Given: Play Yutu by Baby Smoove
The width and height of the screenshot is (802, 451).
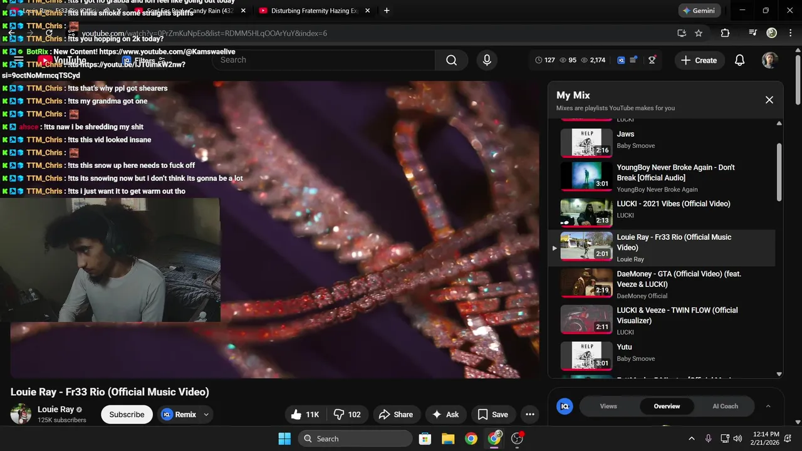Looking at the screenshot, I should [x=661, y=355].
